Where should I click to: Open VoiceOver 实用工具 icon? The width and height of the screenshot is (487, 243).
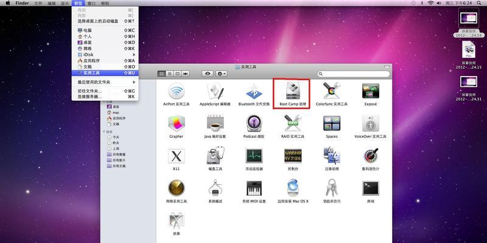point(371,123)
